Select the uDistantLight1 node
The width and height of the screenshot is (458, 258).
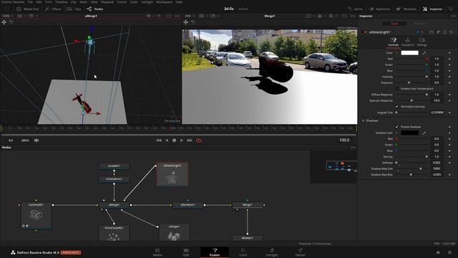click(172, 174)
